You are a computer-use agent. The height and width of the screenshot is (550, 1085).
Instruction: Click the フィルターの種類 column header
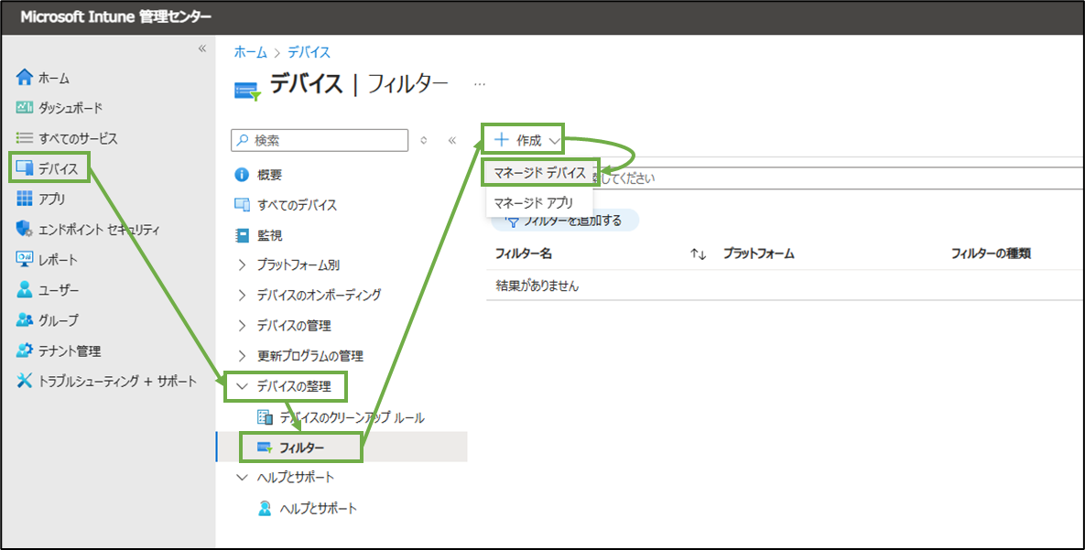pyautogui.click(x=991, y=253)
